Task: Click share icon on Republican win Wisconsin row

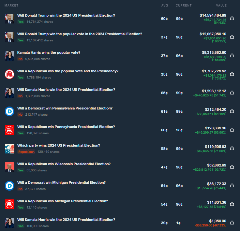Action: point(232,167)
